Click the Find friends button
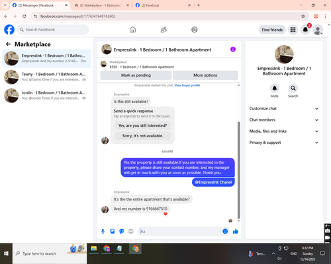Viewport: 331px width, 264px height. coord(272,30)
